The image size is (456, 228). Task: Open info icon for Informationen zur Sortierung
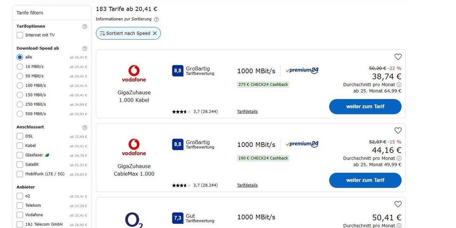coord(156,19)
